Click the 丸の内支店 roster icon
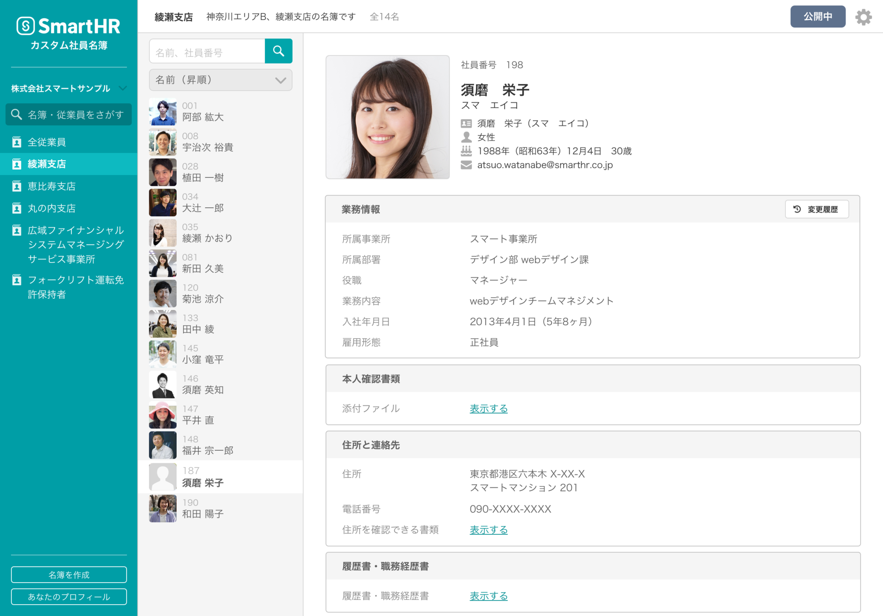 pyautogui.click(x=17, y=208)
